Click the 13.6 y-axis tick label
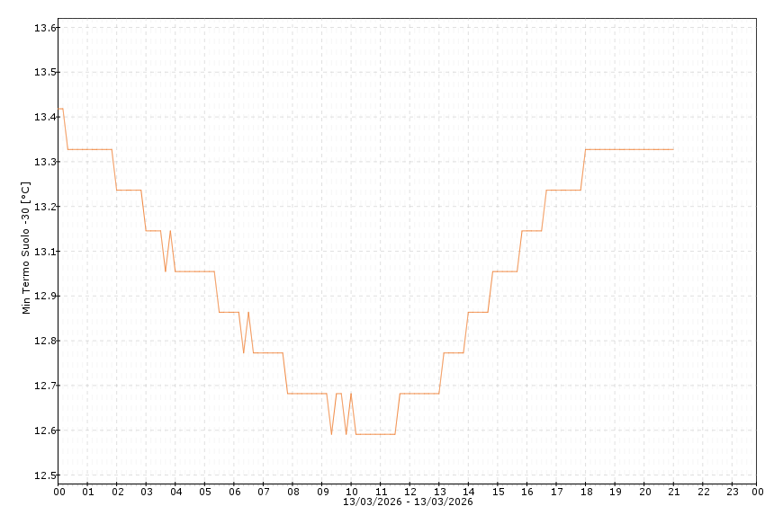Image resolution: width=774 pixels, height=515 pixels. (44, 28)
